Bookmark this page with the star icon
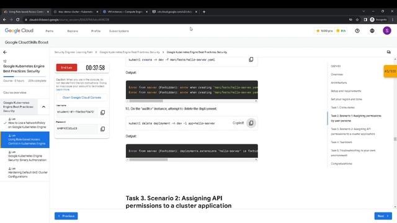 pyautogui.click(x=357, y=19)
